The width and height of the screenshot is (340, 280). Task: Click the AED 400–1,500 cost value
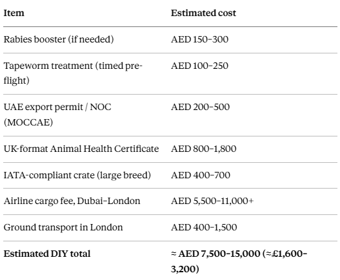(204, 227)
